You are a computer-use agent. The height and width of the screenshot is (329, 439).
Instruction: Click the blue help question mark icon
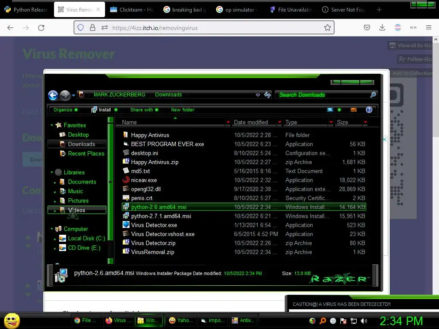click(369, 110)
